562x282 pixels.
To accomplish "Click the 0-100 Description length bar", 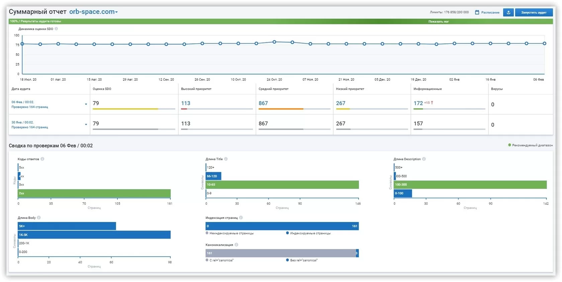I will [403, 193].
